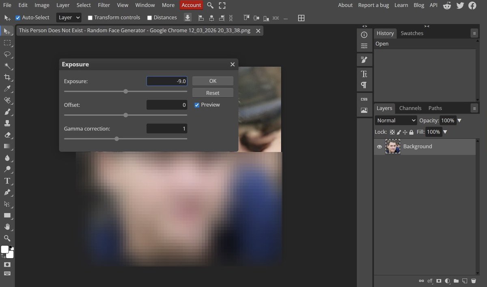487x287 pixels.
Task: Click the Exposure slider handle
Action: point(126,92)
